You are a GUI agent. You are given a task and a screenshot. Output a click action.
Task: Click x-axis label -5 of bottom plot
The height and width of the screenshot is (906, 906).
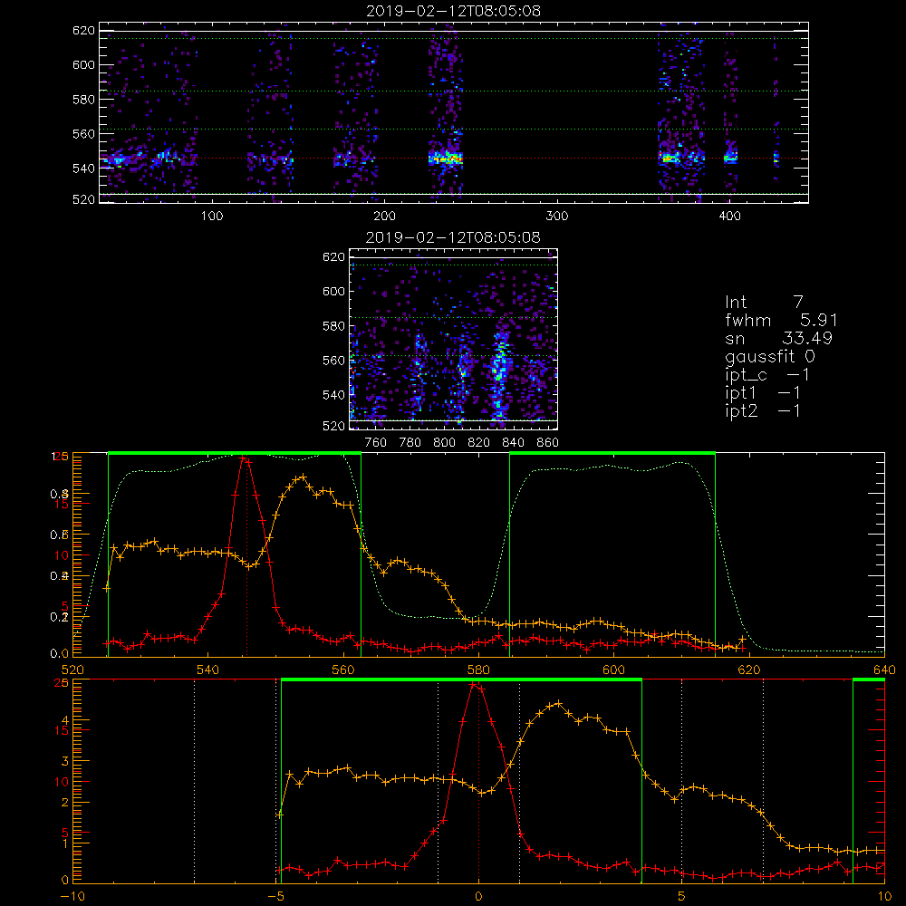pyautogui.click(x=276, y=896)
